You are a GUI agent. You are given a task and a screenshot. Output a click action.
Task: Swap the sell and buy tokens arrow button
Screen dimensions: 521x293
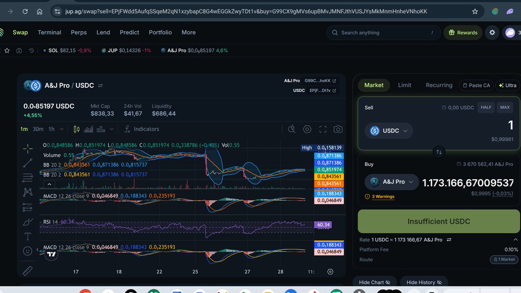(439, 152)
